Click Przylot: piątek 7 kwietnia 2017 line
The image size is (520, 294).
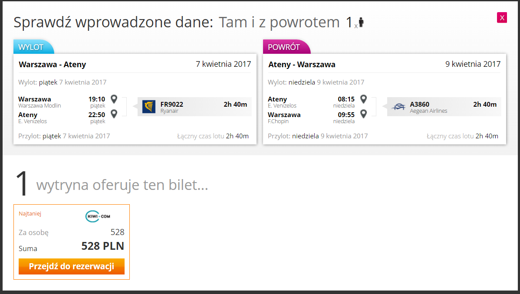click(x=64, y=136)
